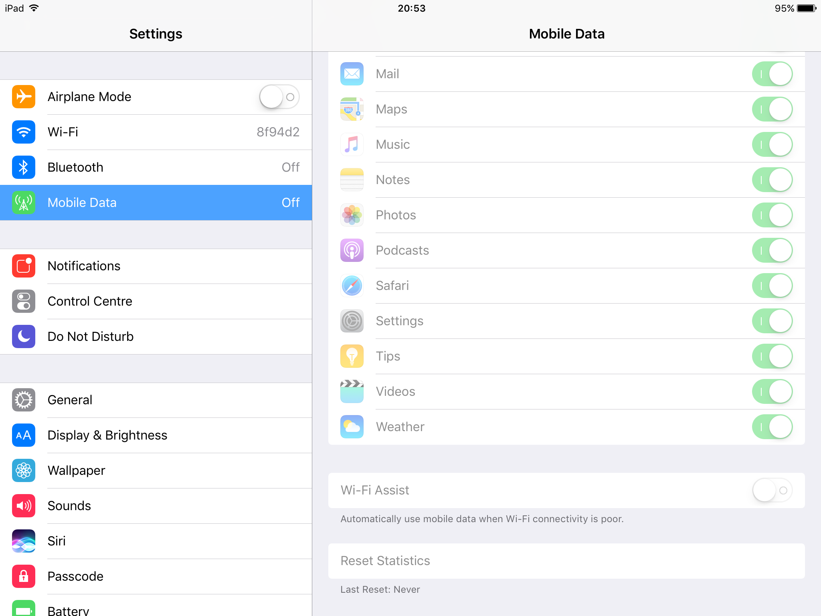Tap the Do Not Disturb moon icon
The image size is (821, 616).
coord(24,336)
